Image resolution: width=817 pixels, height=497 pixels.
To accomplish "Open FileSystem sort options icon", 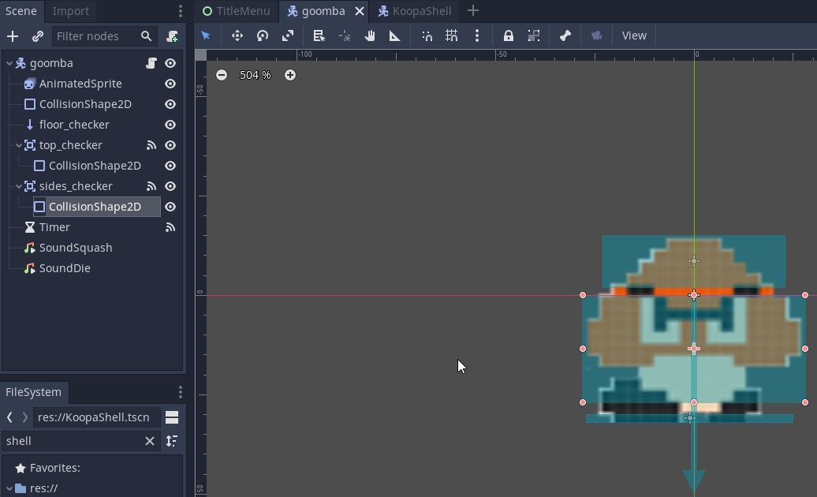I will (x=172, y=441).
